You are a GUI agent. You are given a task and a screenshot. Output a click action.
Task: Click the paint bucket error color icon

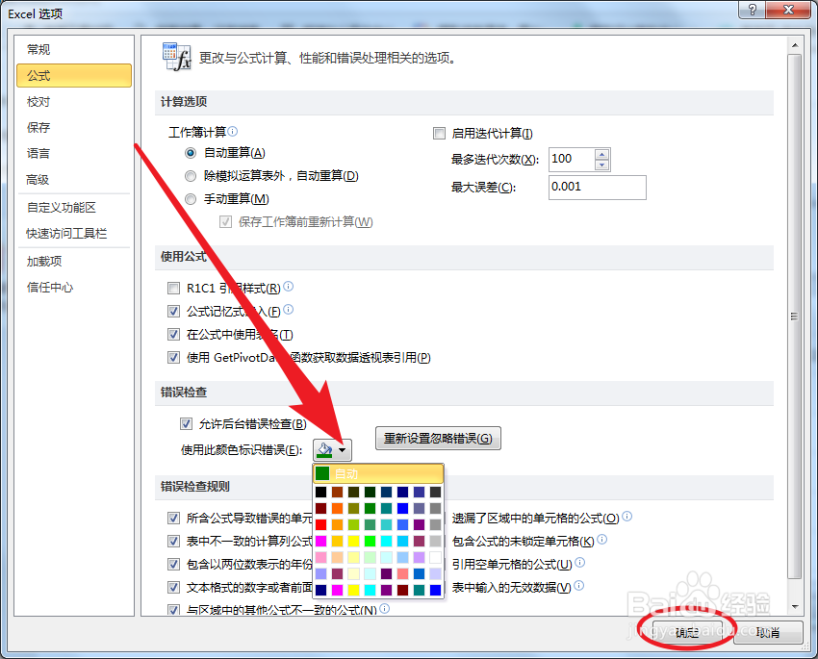(323, 449)
